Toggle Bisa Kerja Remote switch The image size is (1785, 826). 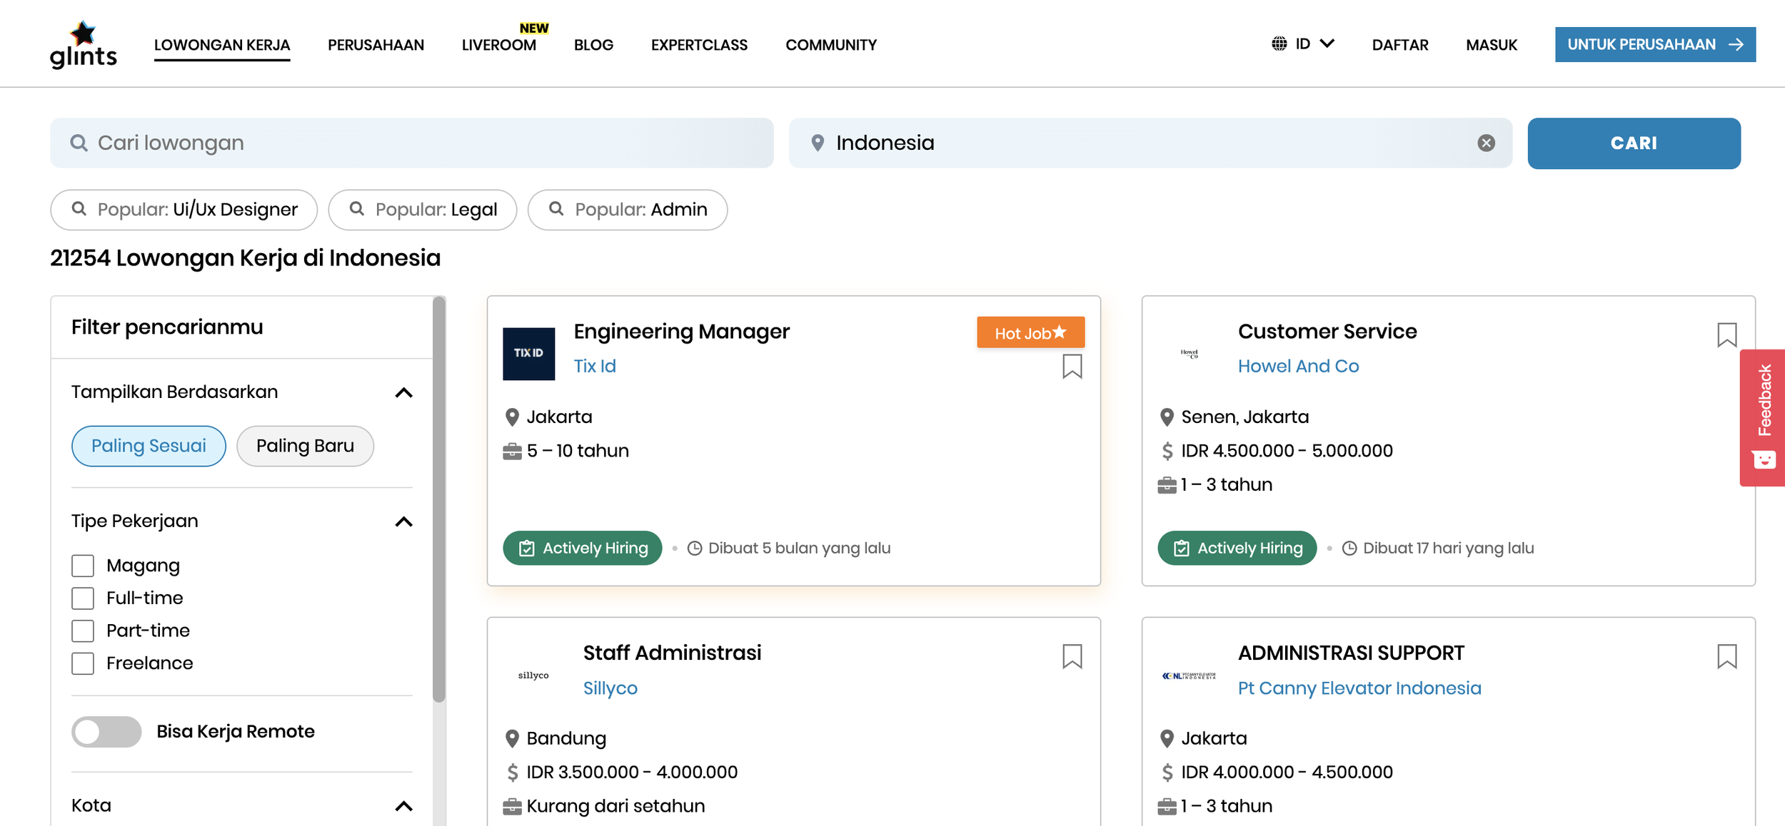click(106, 732)
